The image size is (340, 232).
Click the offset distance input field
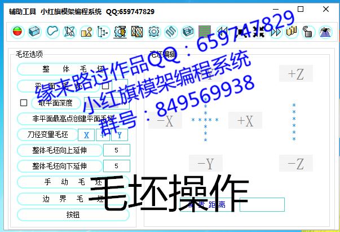[262, 204]
